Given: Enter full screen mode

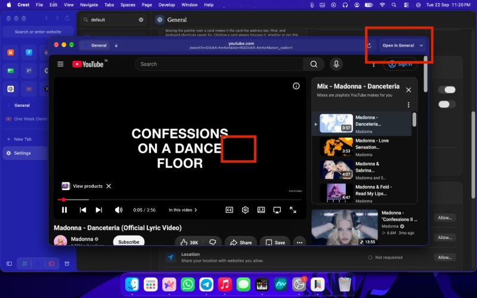Looking at the screenshot, I should (x=293, y=210).
